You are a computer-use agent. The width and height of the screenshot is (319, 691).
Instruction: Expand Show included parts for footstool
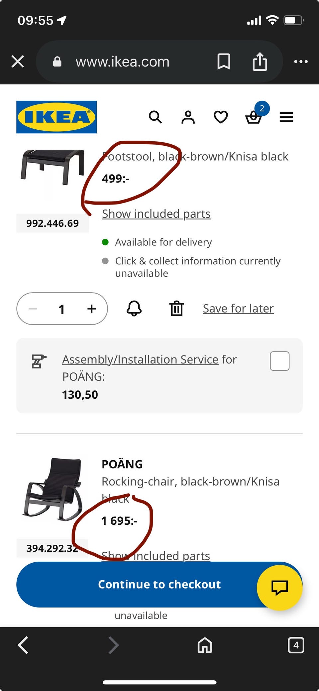156,214
